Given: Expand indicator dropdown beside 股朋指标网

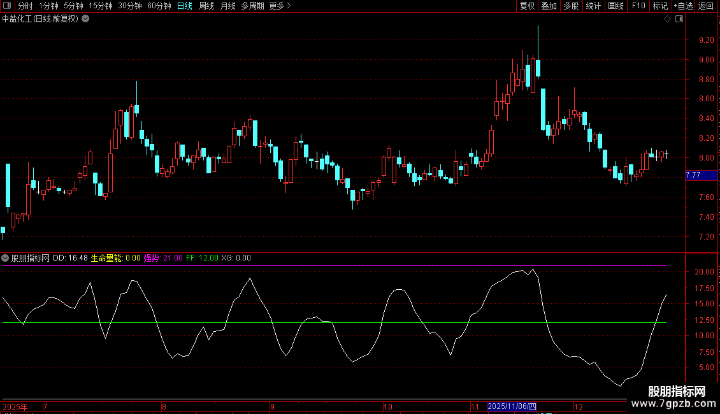Looking at the screenshot, I should click(x=5, y=258).
